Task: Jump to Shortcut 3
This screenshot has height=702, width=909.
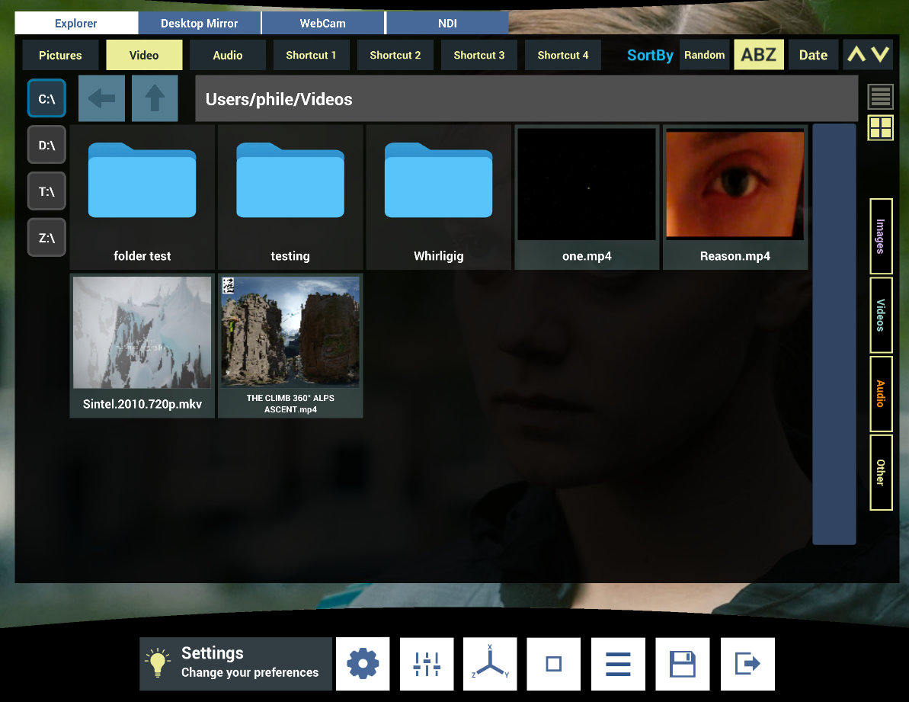Action: tap(479, 55)
